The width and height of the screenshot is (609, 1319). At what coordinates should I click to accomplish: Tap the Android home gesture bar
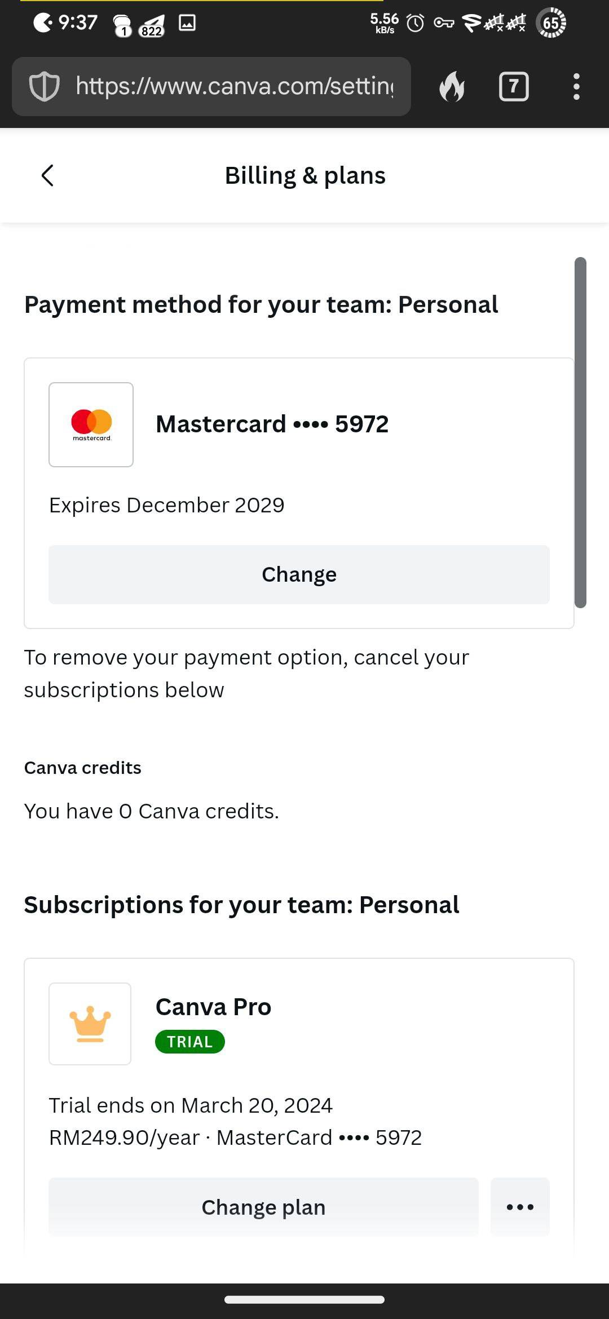(304, 1300)
